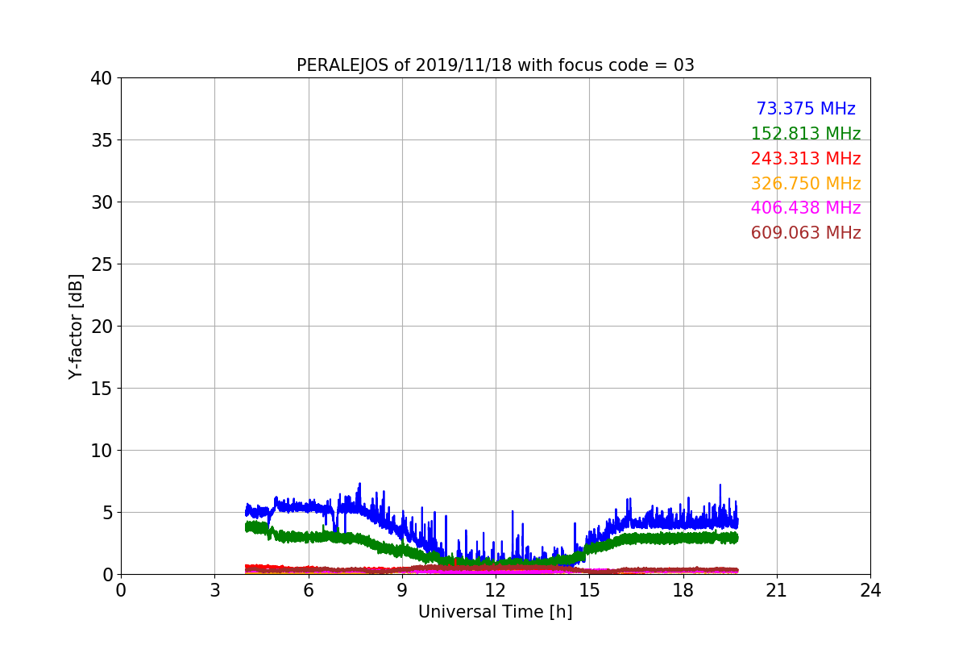The width and height of the screenshot is (967, 645).
Task: Select the 243.313 MHz legend label
Action: click(806, 159)
